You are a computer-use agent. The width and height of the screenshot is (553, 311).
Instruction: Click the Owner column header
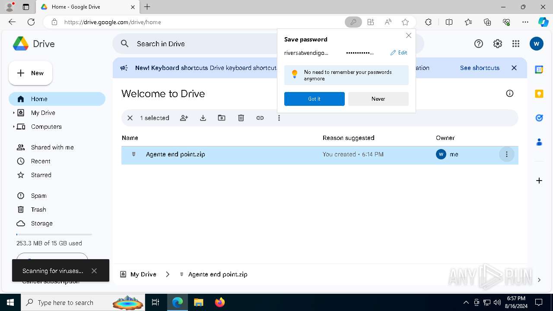point(445,138)
